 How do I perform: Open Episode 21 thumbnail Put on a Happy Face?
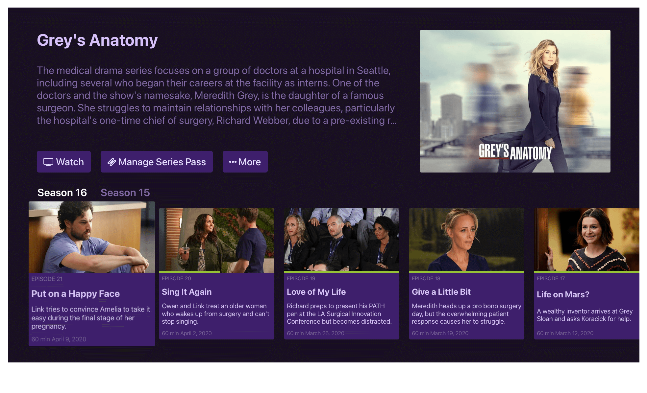(x=92, y=237)
